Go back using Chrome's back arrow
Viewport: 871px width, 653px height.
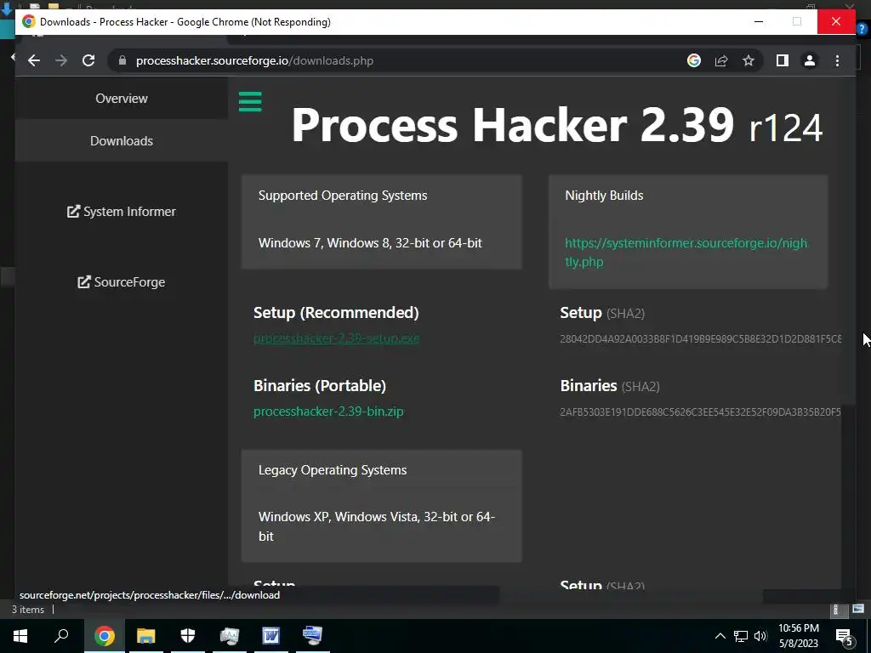tap(34, 60)
